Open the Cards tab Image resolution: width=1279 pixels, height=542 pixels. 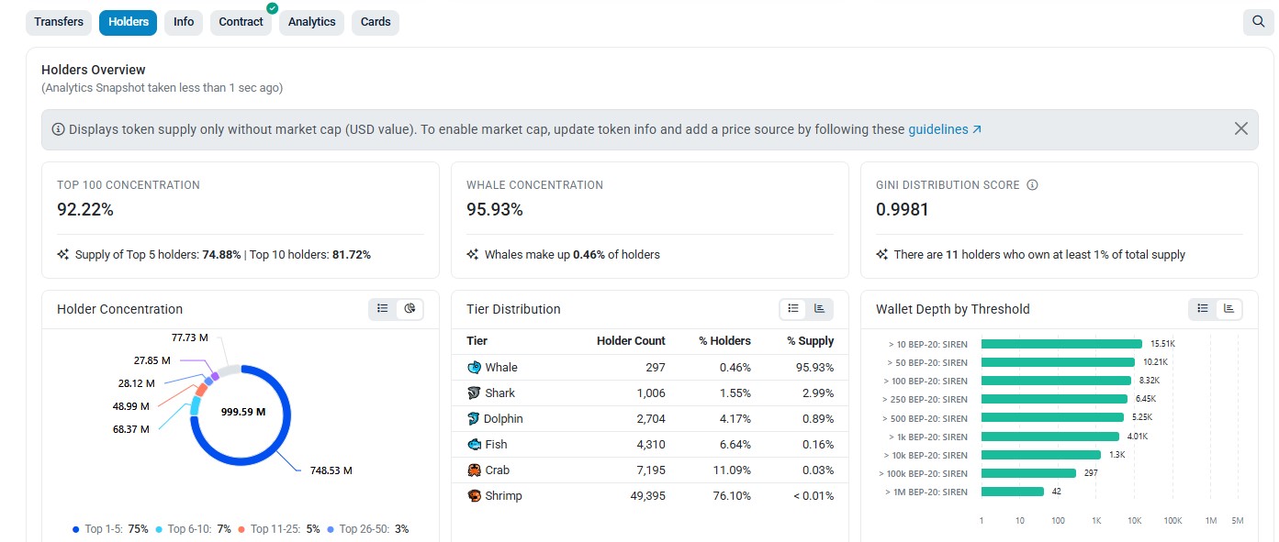tap(375, 22)
